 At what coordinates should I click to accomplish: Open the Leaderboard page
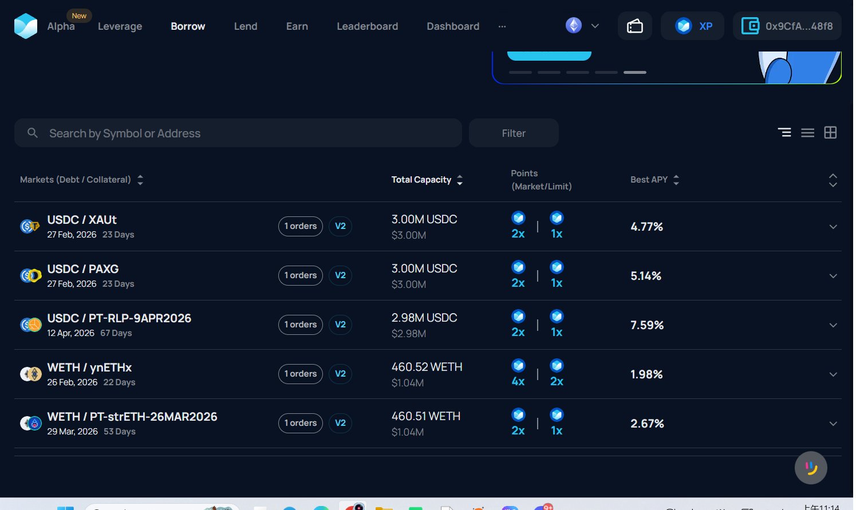(367, 26)
